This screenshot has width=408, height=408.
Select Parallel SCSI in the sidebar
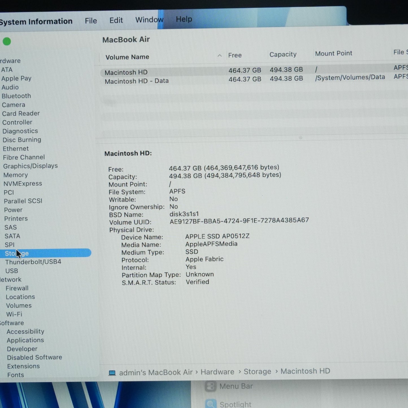pyautogui.click(x=23, y=201)
